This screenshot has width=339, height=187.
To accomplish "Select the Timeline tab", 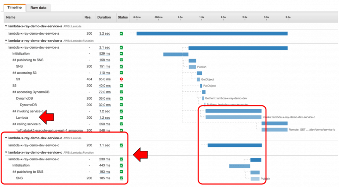I will tap(15, 8).
